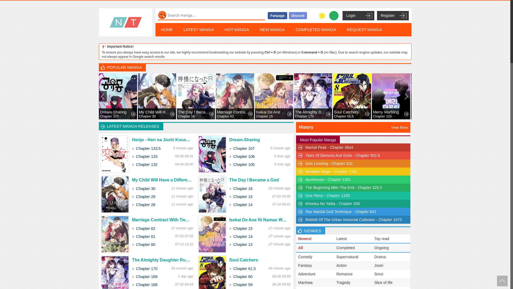Click the Login arrow icon

pyautogui.click(x=368, y=16)
